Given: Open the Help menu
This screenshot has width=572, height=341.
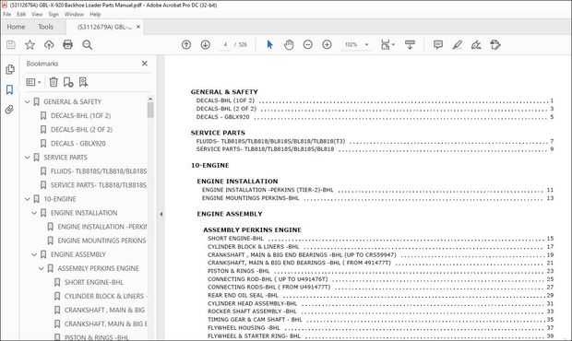Looking at the screenshot, I should [95, 14].
